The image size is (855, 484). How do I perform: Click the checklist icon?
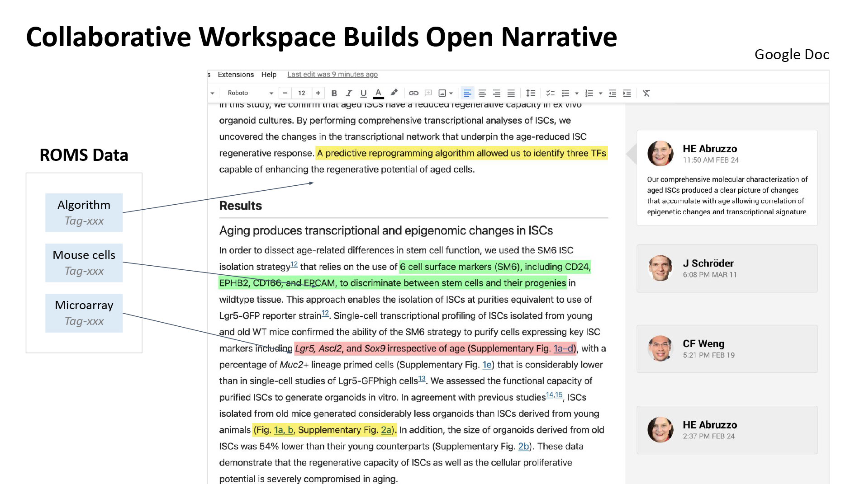coord(551,93)
